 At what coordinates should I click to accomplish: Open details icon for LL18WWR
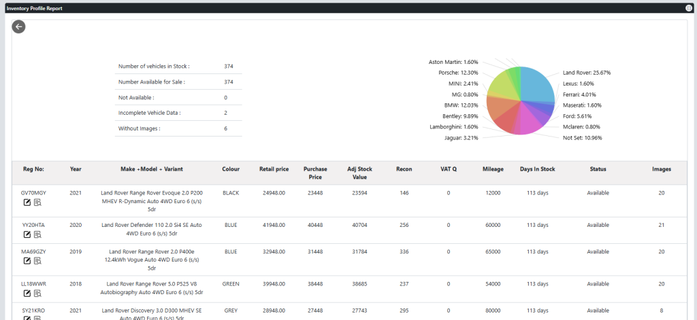pos(38,293)
